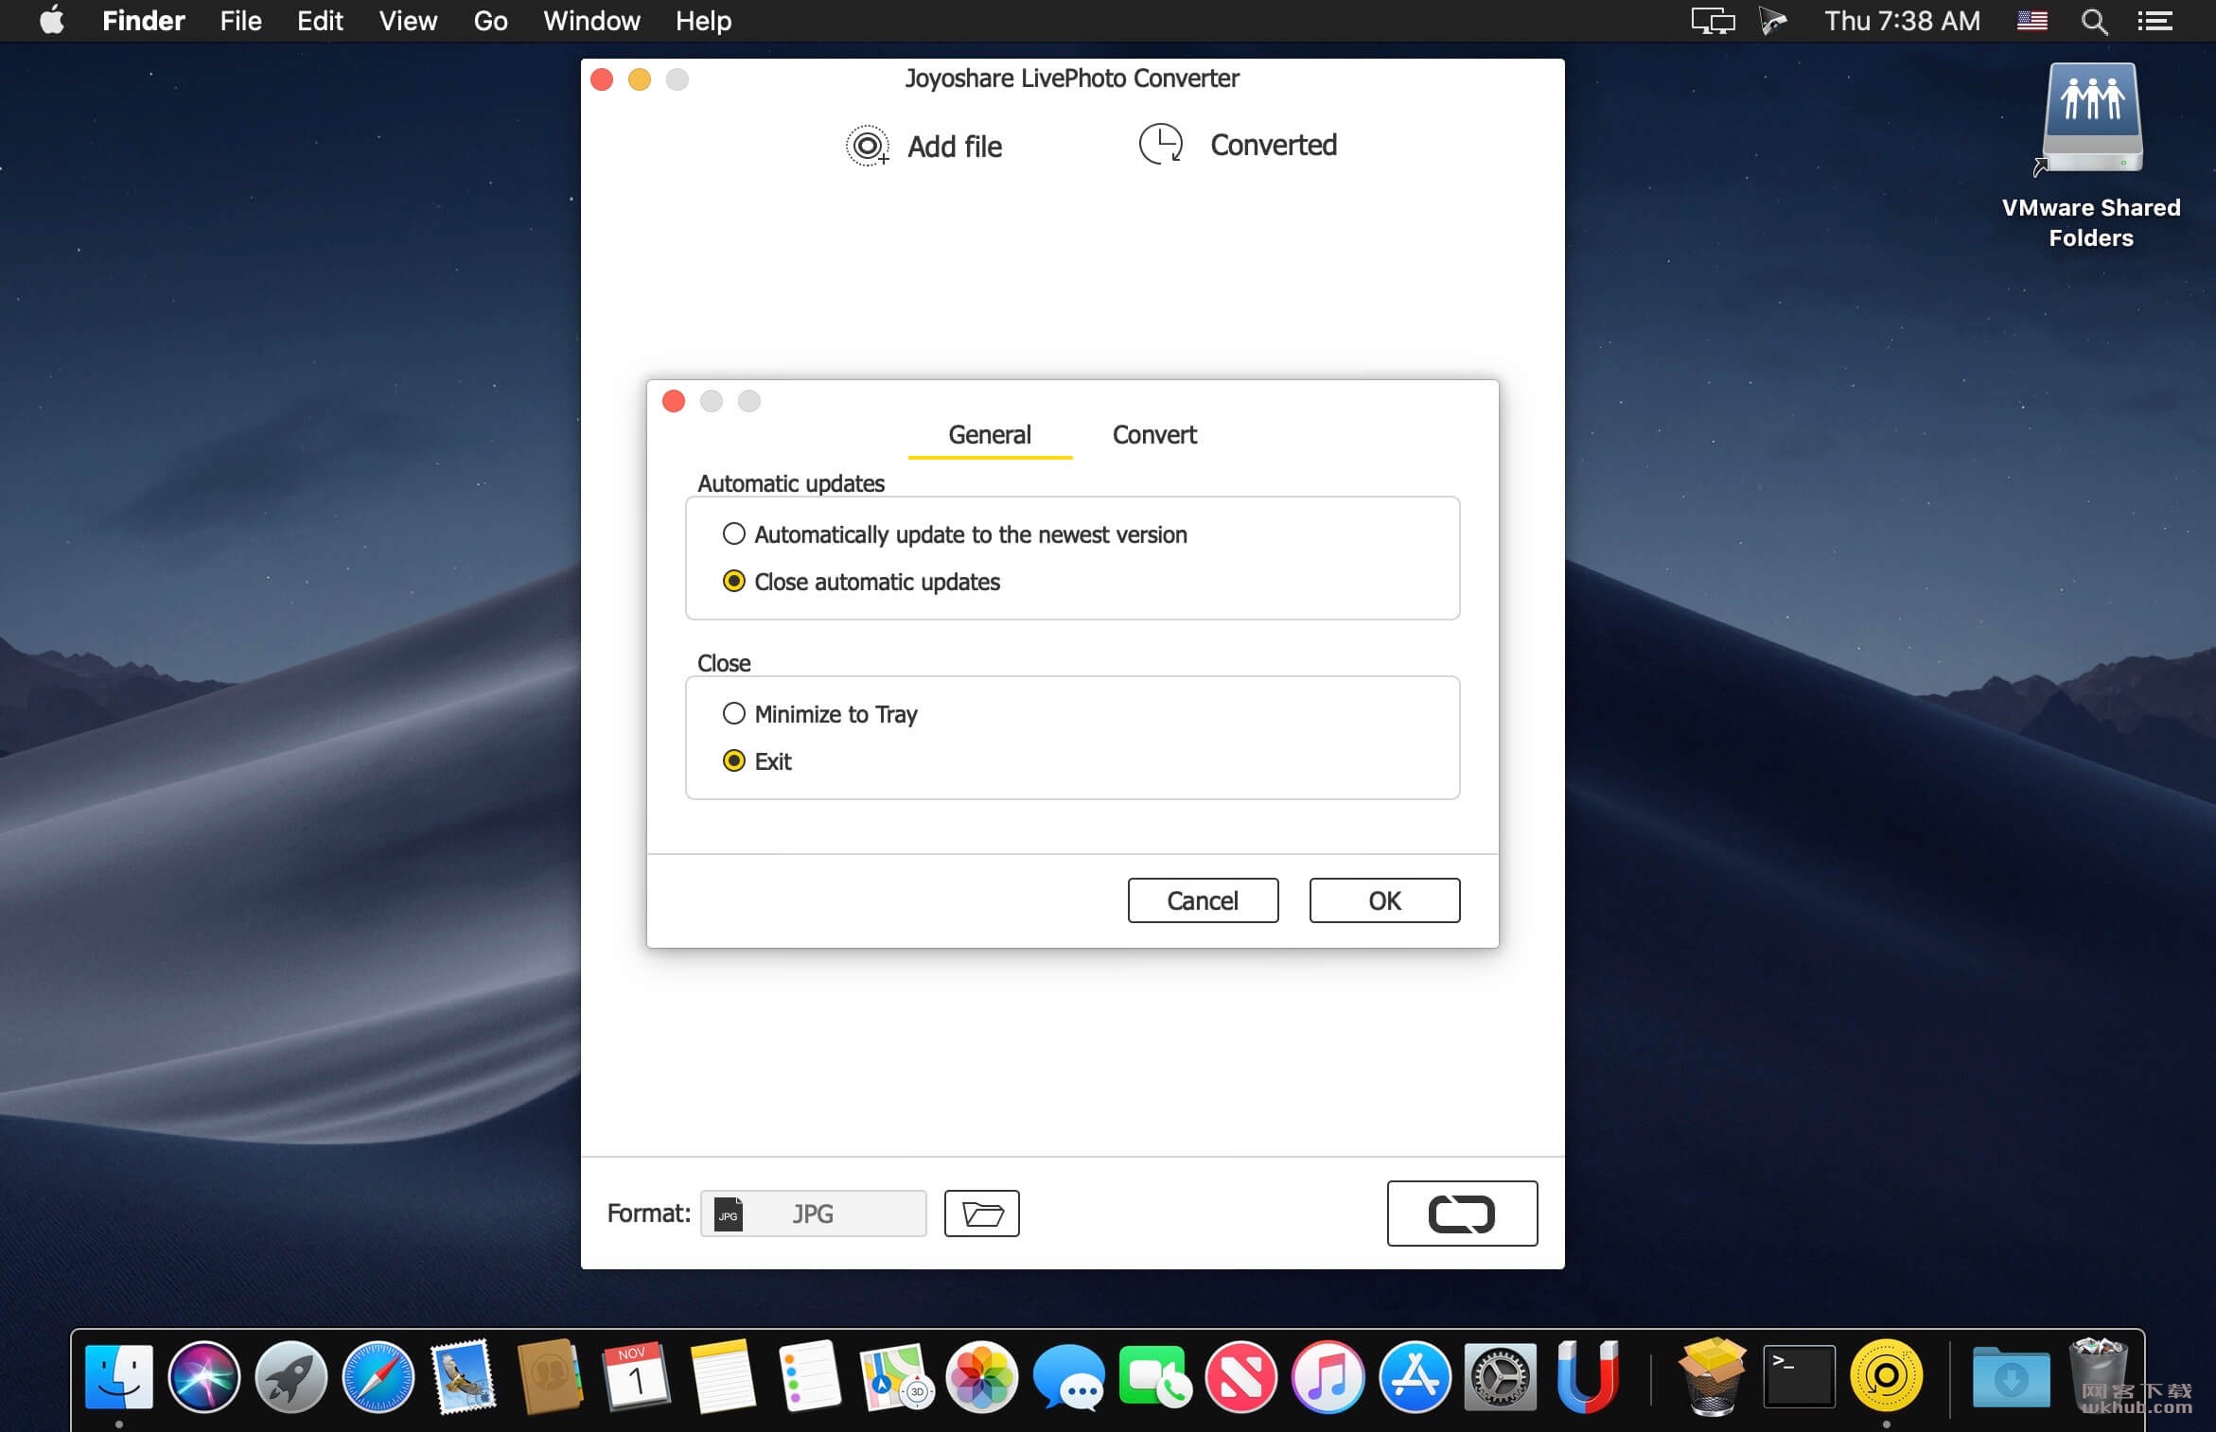Switch to the General tab
The width and height of the screenshot is (2216, 1432).
coord(990,435)
